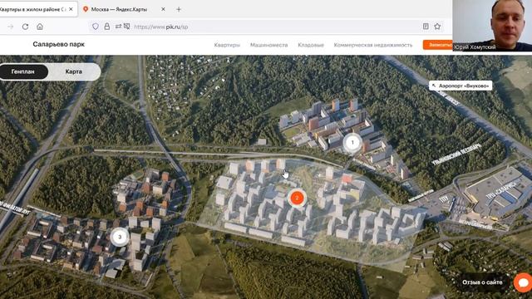Open the shield tracking protection icon
The height and width of the screenshot is (299, 532).
(x=96, y=27)
